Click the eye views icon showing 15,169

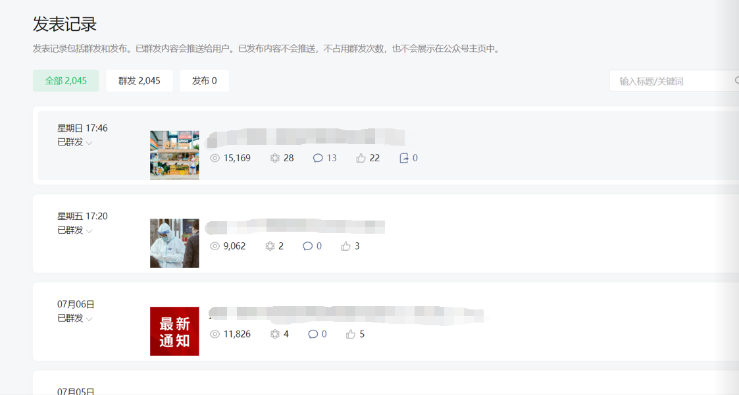(215, 158)
